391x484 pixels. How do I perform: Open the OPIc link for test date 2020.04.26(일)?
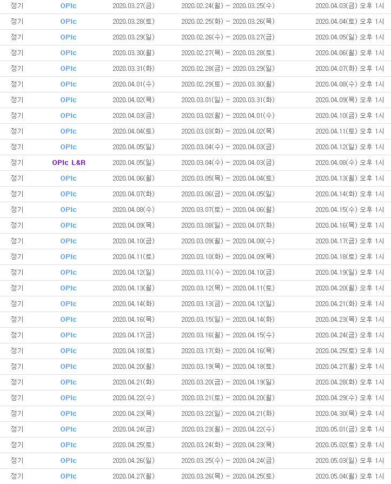tap(68, 461)
